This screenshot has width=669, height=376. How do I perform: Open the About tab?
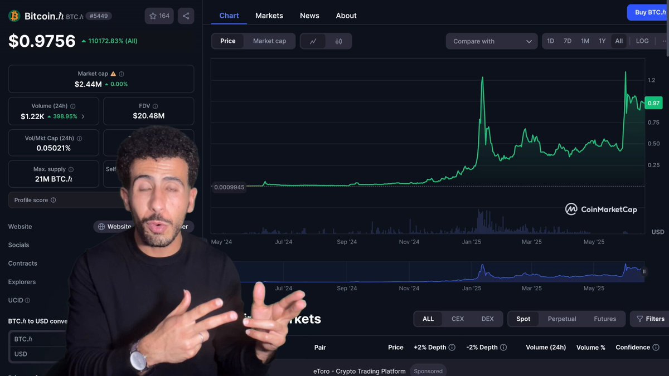346,16
